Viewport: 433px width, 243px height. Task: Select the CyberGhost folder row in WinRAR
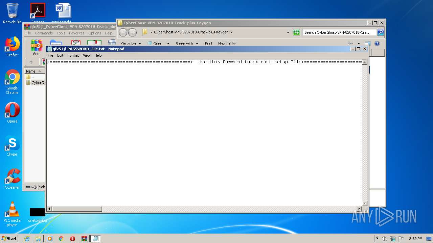(36, 82)
